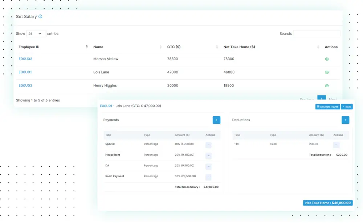This screenshot has height=223, width=363.
Task: Show Henry Higgins salary via eye icon
Action: click(327, 86)
